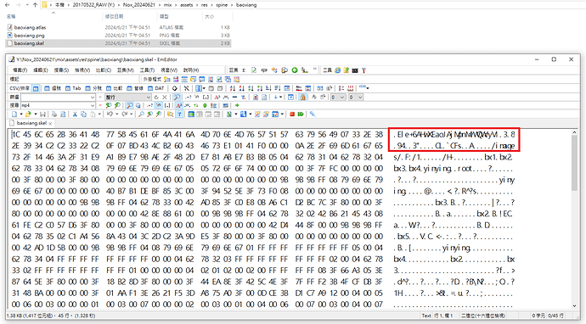
Task: Select the baoxiang.skel document tab
Action: tap(31, 123)
